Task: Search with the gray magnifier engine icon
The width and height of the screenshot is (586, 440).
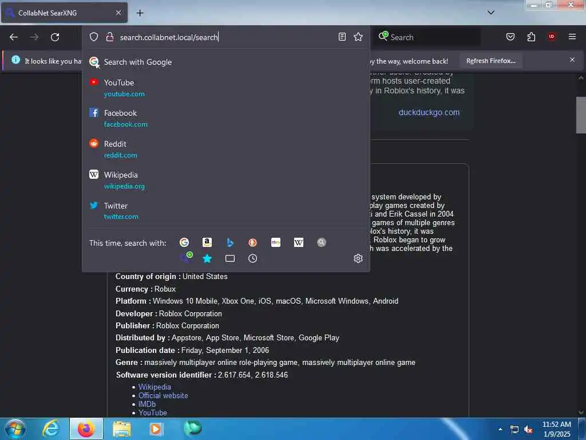Action: [322, 242]
